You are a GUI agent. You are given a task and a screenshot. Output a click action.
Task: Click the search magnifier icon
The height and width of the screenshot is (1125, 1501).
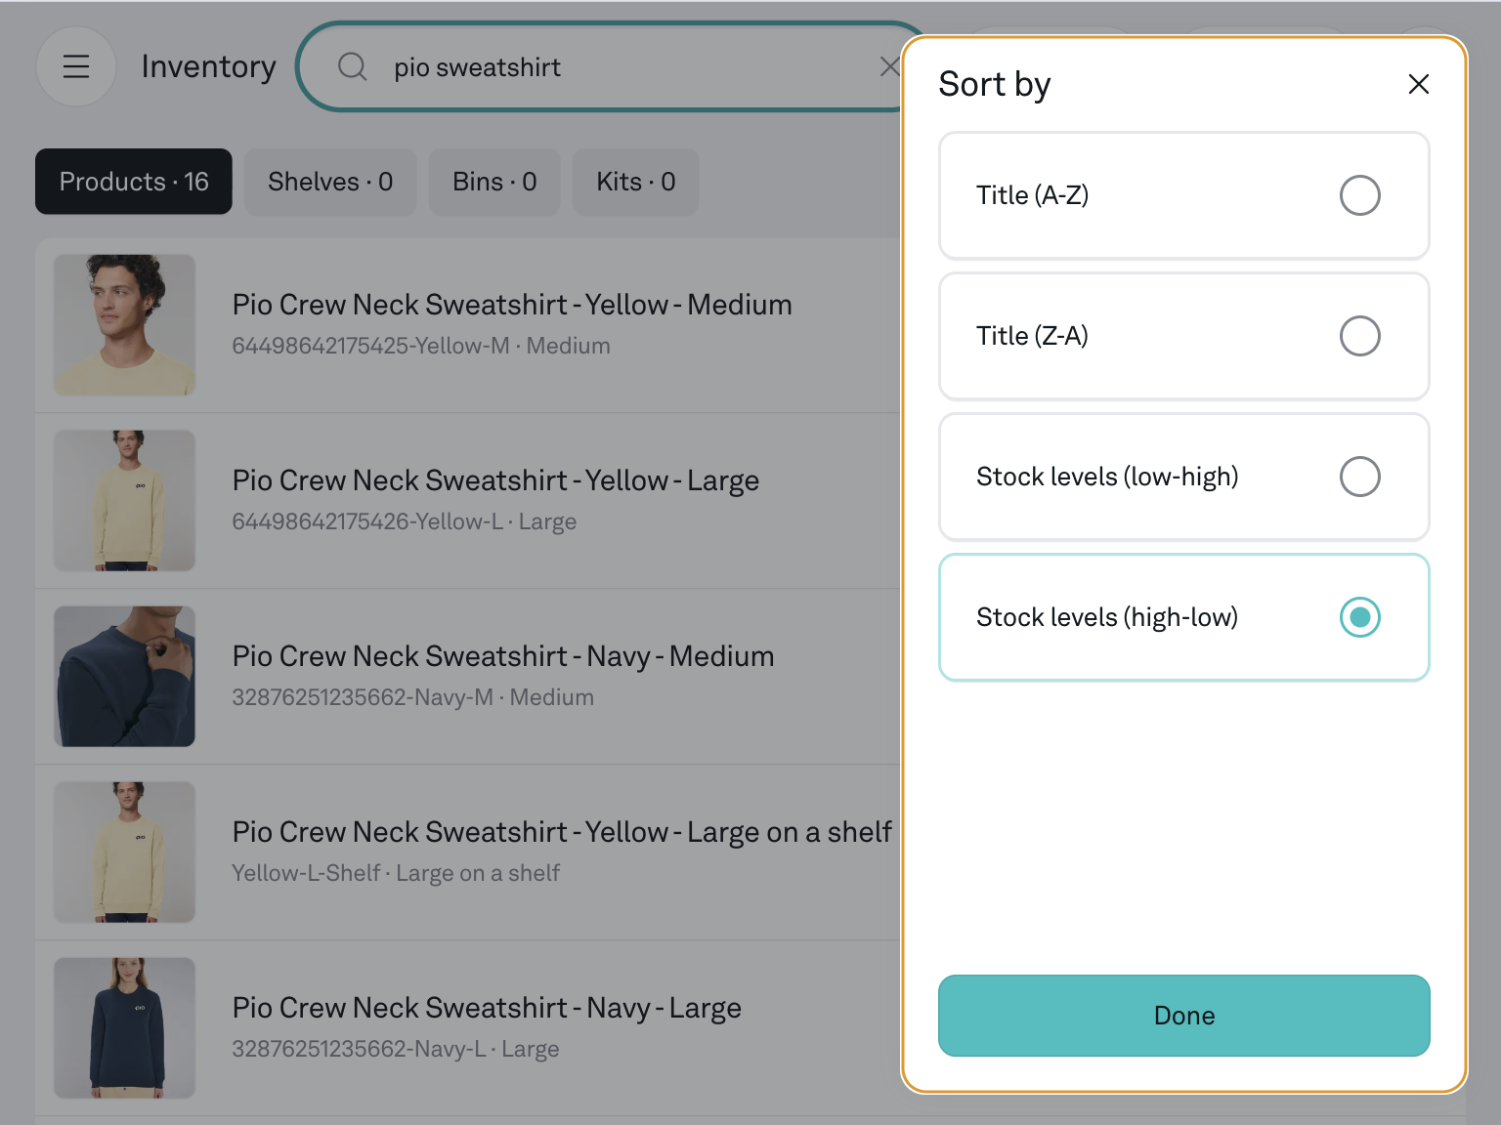click(352, 66)
